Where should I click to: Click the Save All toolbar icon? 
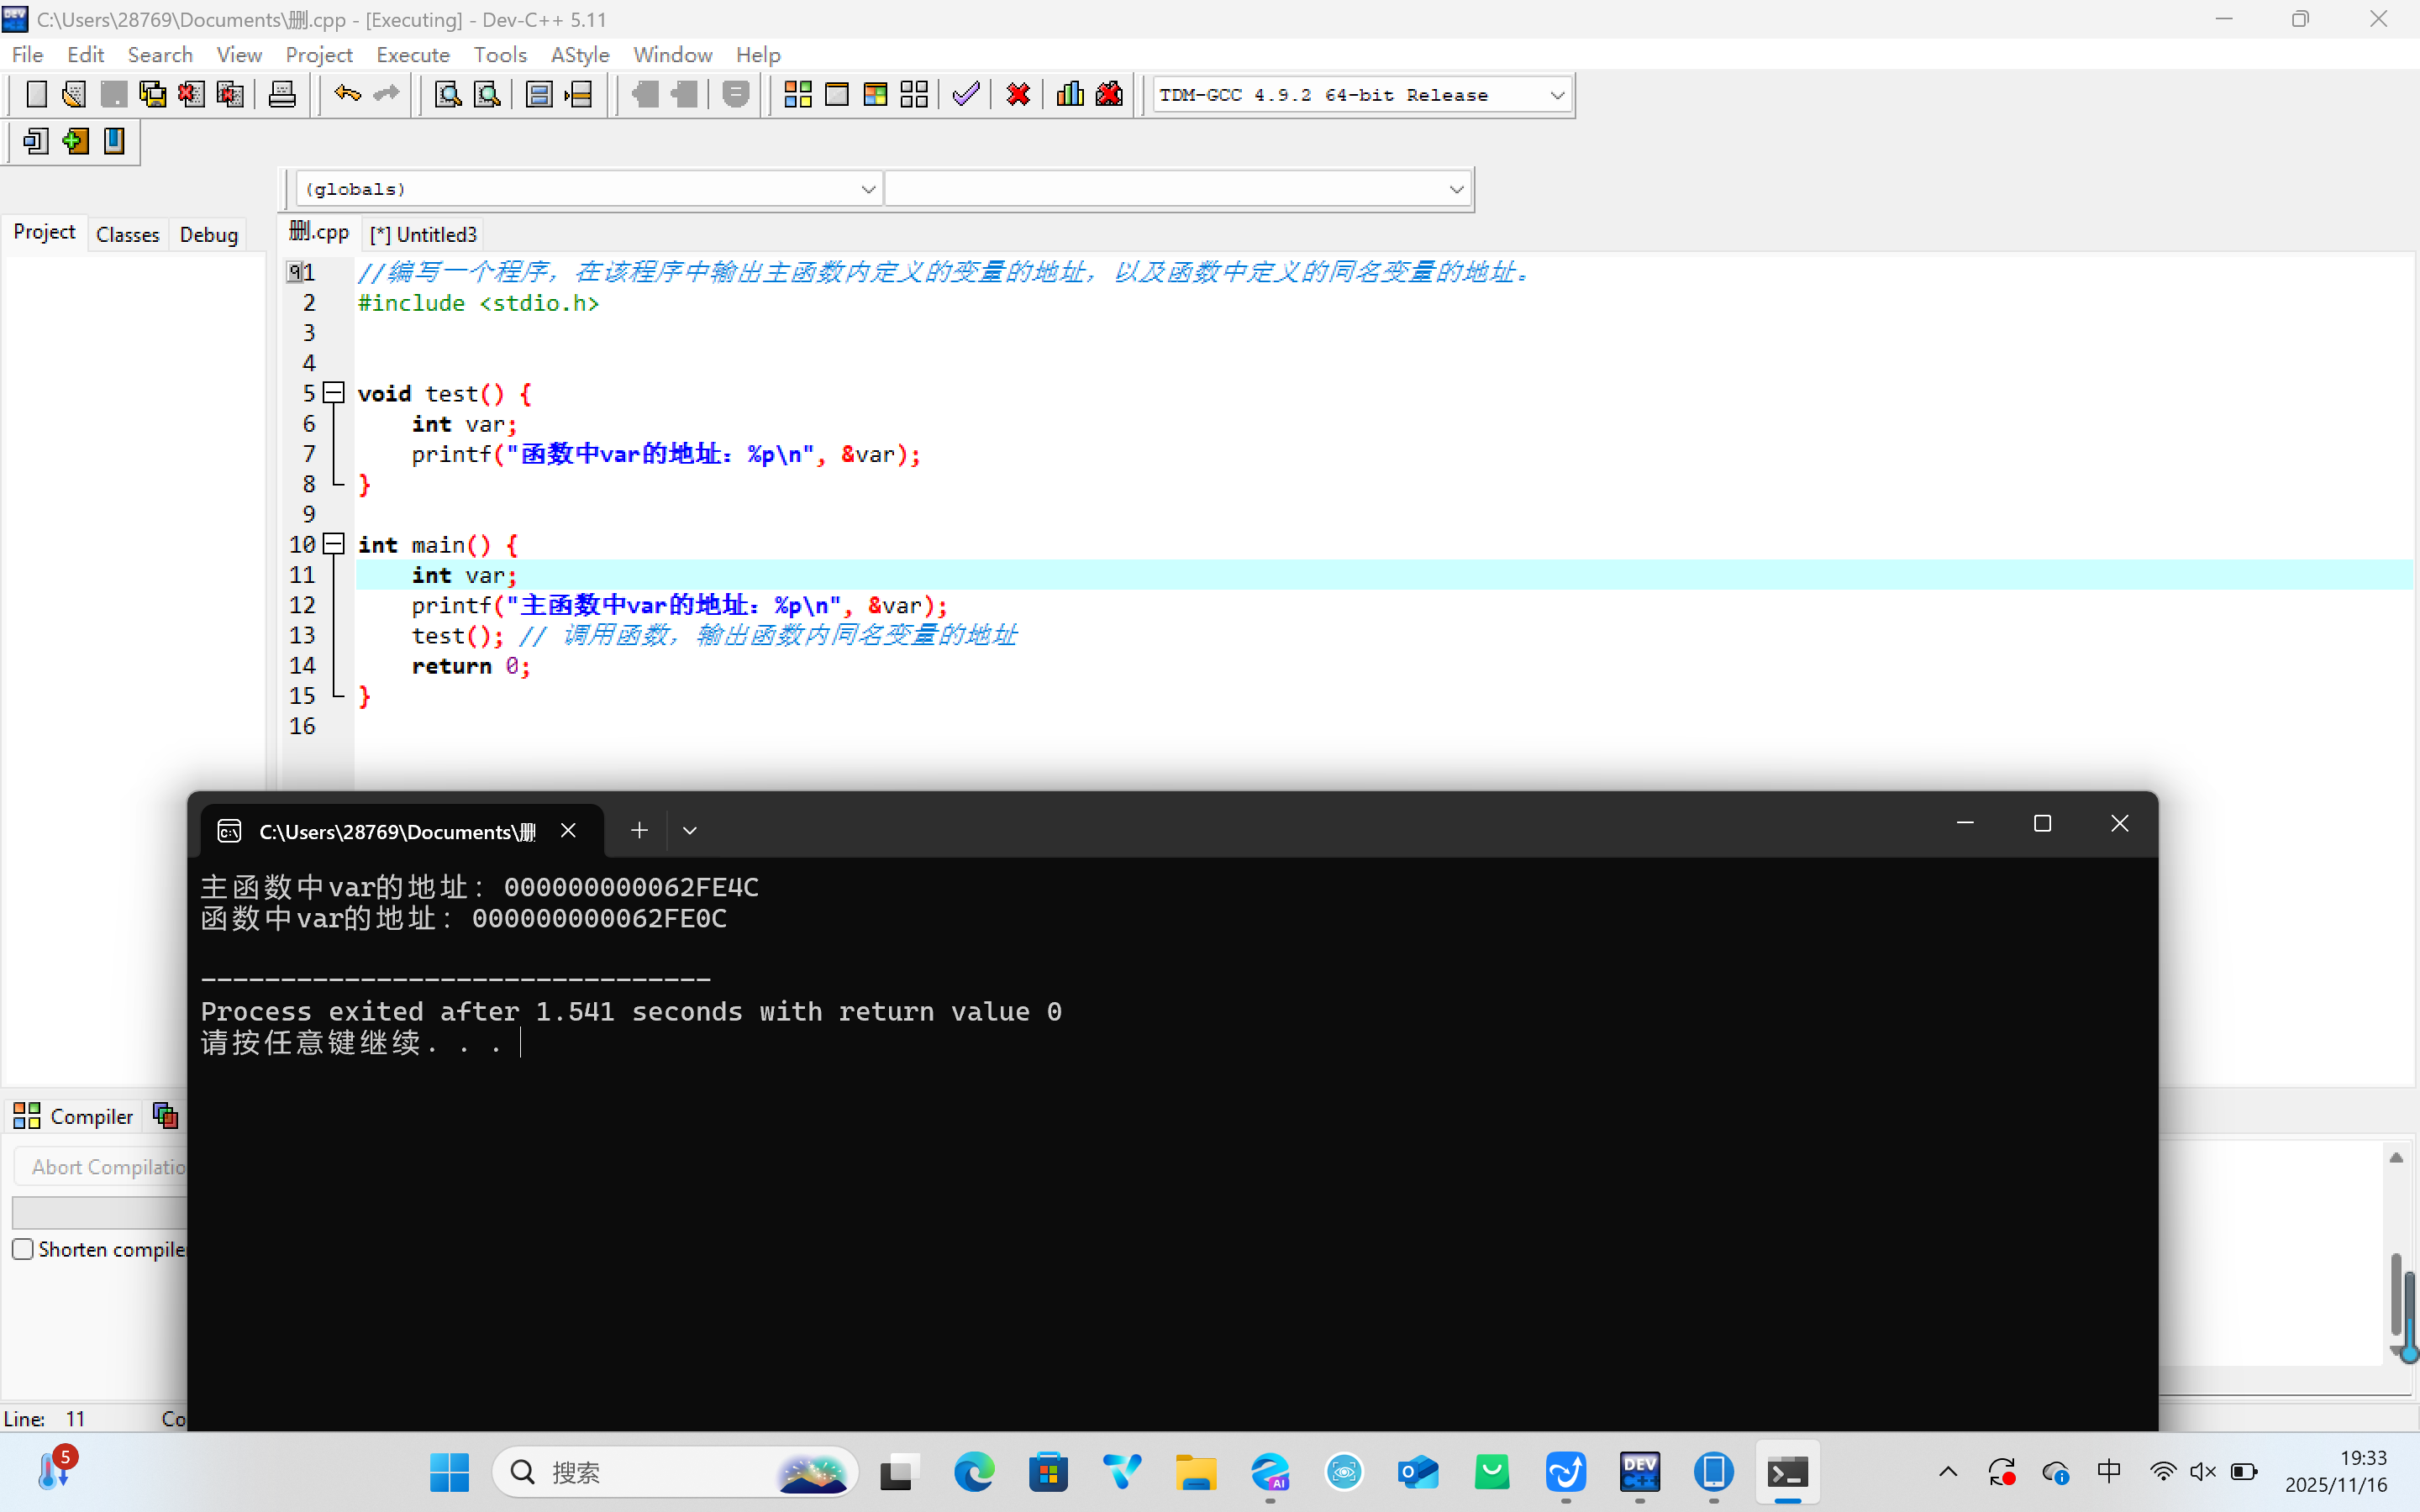[152, 95]
